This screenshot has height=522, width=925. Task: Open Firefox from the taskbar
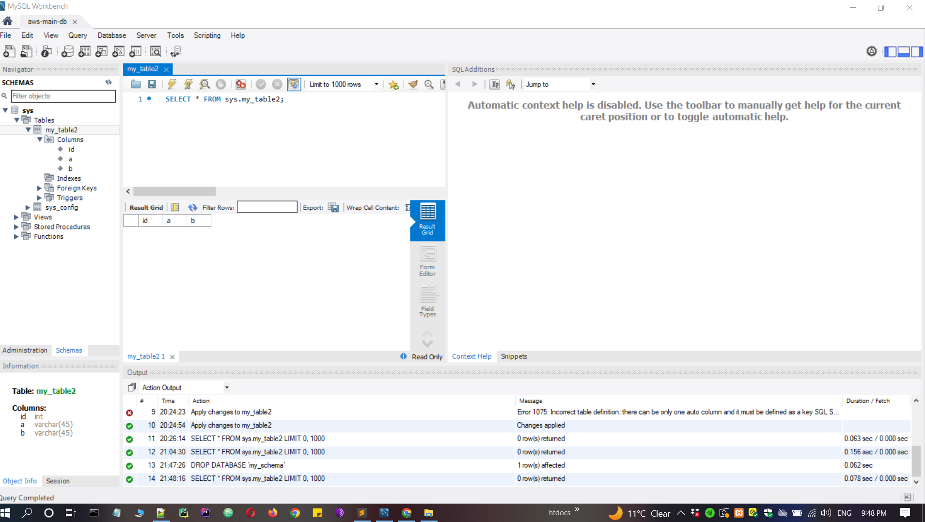coord(273,513)
